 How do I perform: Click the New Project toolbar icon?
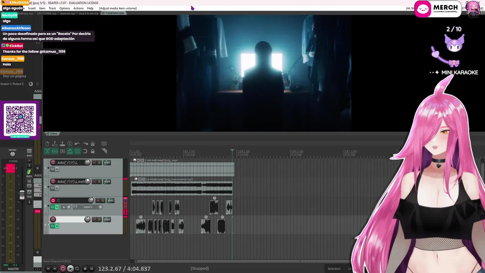(47, 144)
